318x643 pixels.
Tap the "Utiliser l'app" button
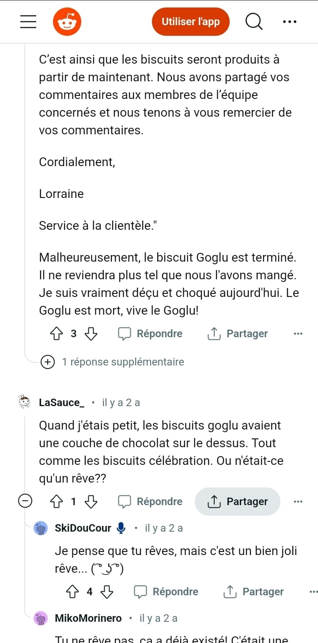pos(190,22)
